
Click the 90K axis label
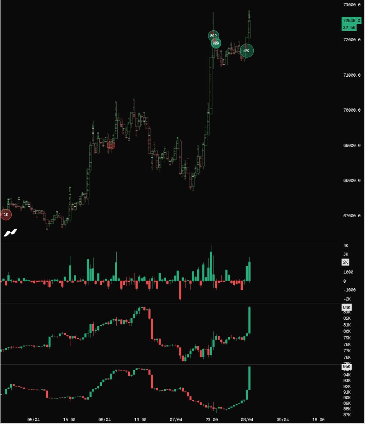tap(347, 398)
